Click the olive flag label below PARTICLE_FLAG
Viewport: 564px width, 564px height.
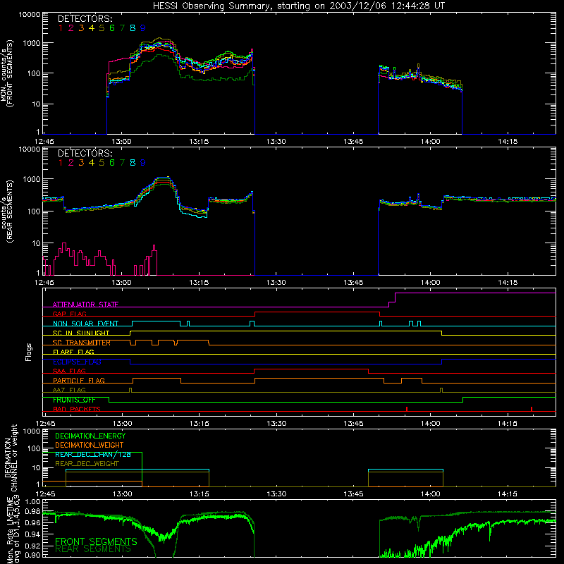[x=69, y=390]
